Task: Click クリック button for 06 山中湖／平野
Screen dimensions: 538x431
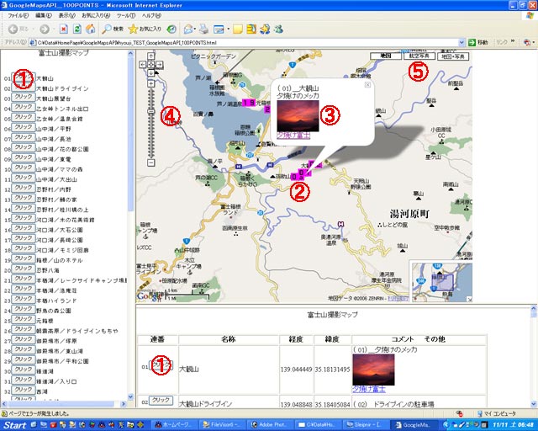Action: click(24, 127)
